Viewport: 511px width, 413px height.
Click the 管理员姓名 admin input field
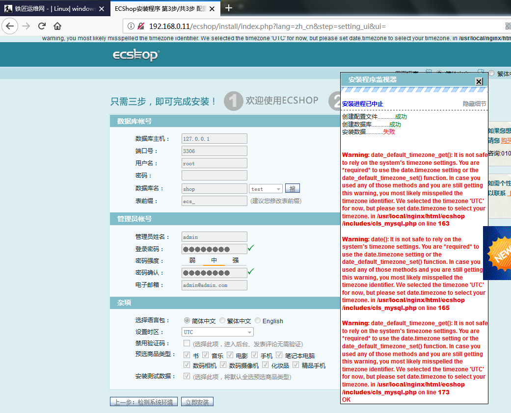click(215, 237)
